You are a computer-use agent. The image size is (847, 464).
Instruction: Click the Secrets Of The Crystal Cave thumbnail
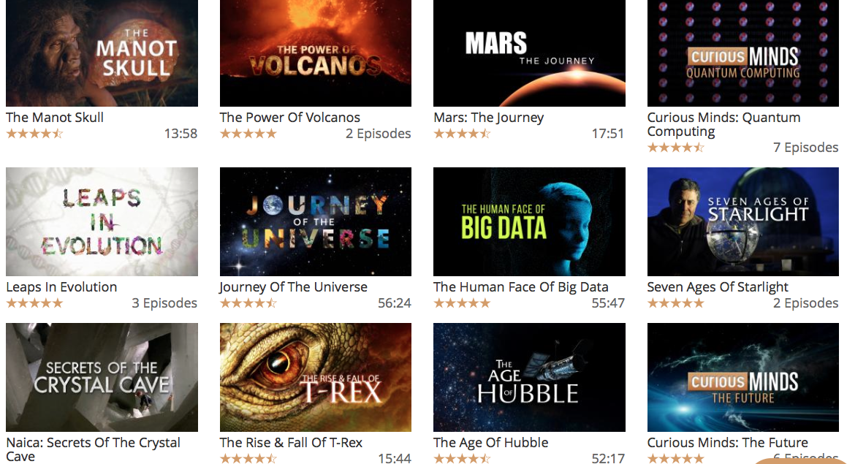pyautogui.click(x=102, y=377)
